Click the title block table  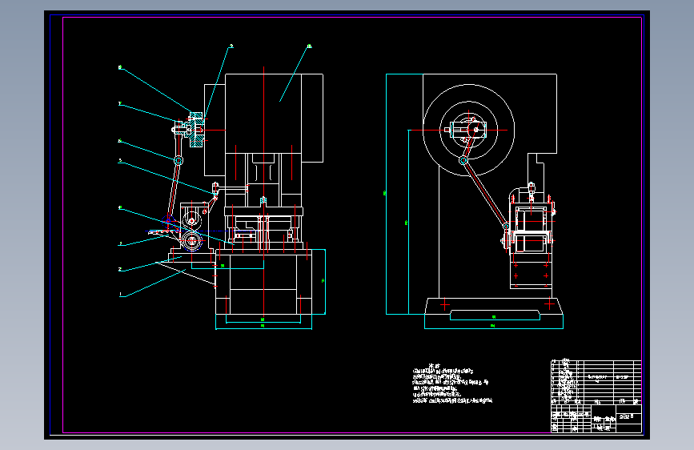tap(596, 396)
